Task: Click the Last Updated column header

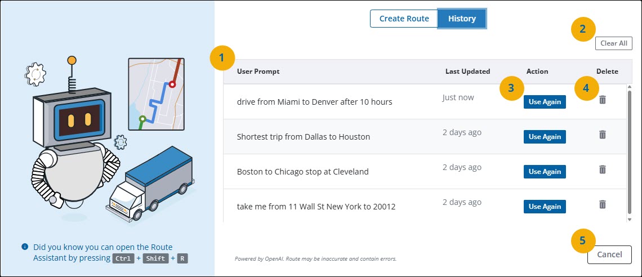Action: click(x=467, y=71)
